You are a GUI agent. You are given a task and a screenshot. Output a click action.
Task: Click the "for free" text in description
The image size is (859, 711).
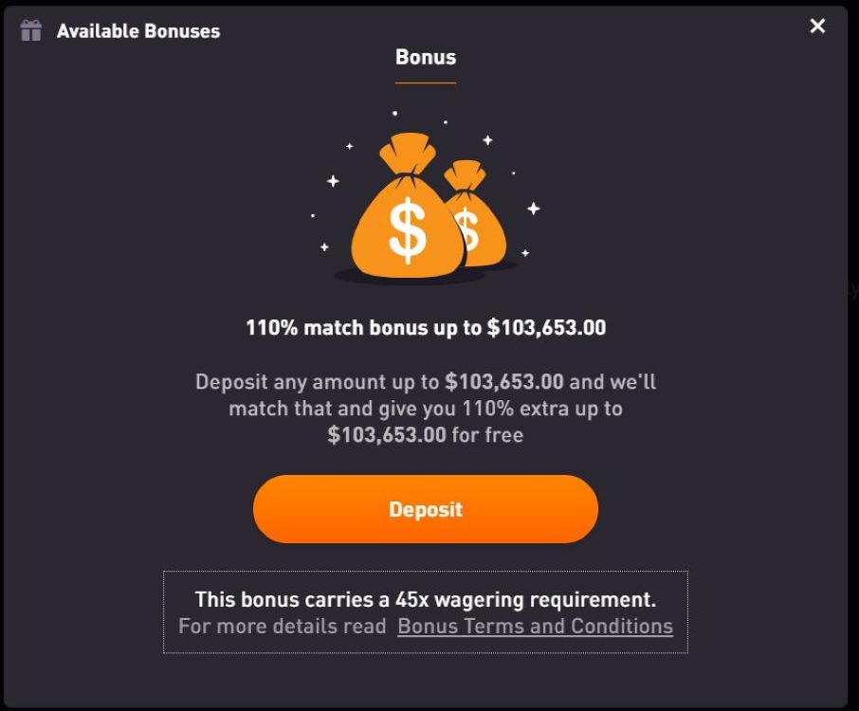click(487, 435)
